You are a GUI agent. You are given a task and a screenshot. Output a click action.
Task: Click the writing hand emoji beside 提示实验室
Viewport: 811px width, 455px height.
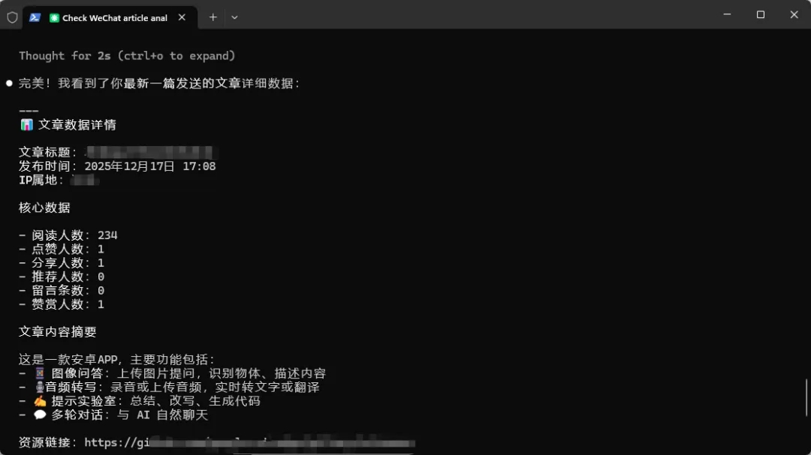tap(40, 401)
